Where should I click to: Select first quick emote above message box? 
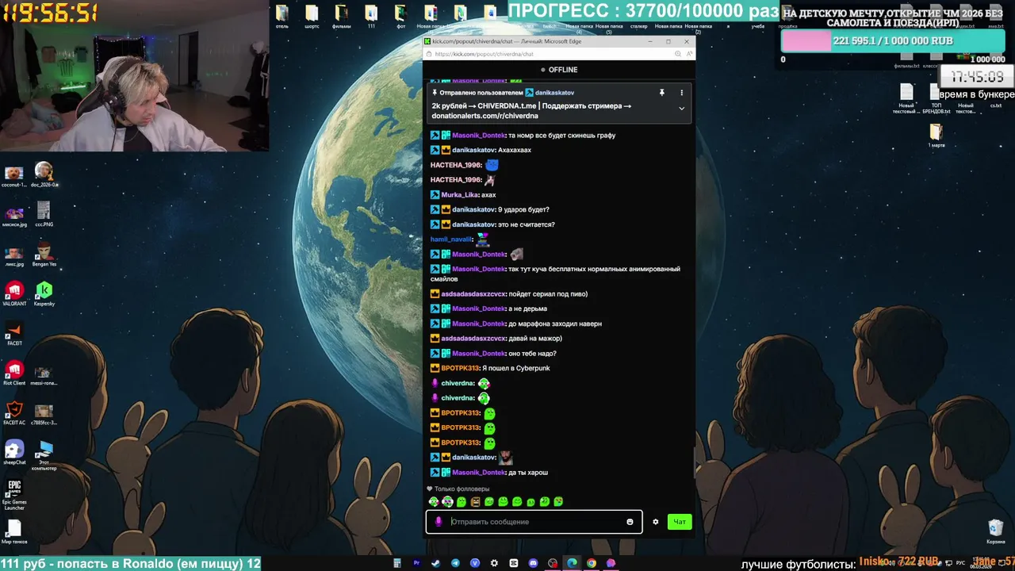click(434, 502)
